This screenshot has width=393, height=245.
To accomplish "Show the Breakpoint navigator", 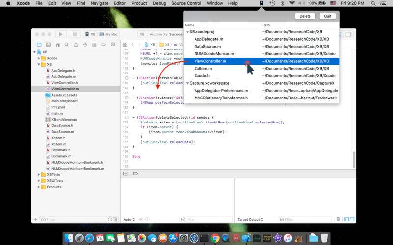I will coord(104,45).
